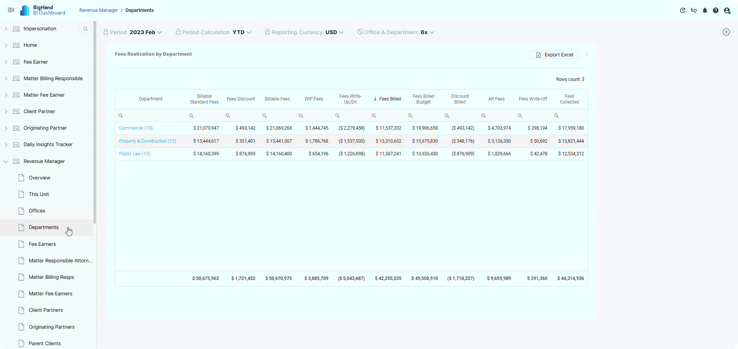Add a filter with plus icon
Viewport: 738px width, 349px height.
726,32
